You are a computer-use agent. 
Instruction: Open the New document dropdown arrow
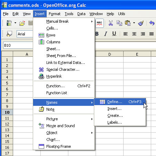[x=15, y=23]
